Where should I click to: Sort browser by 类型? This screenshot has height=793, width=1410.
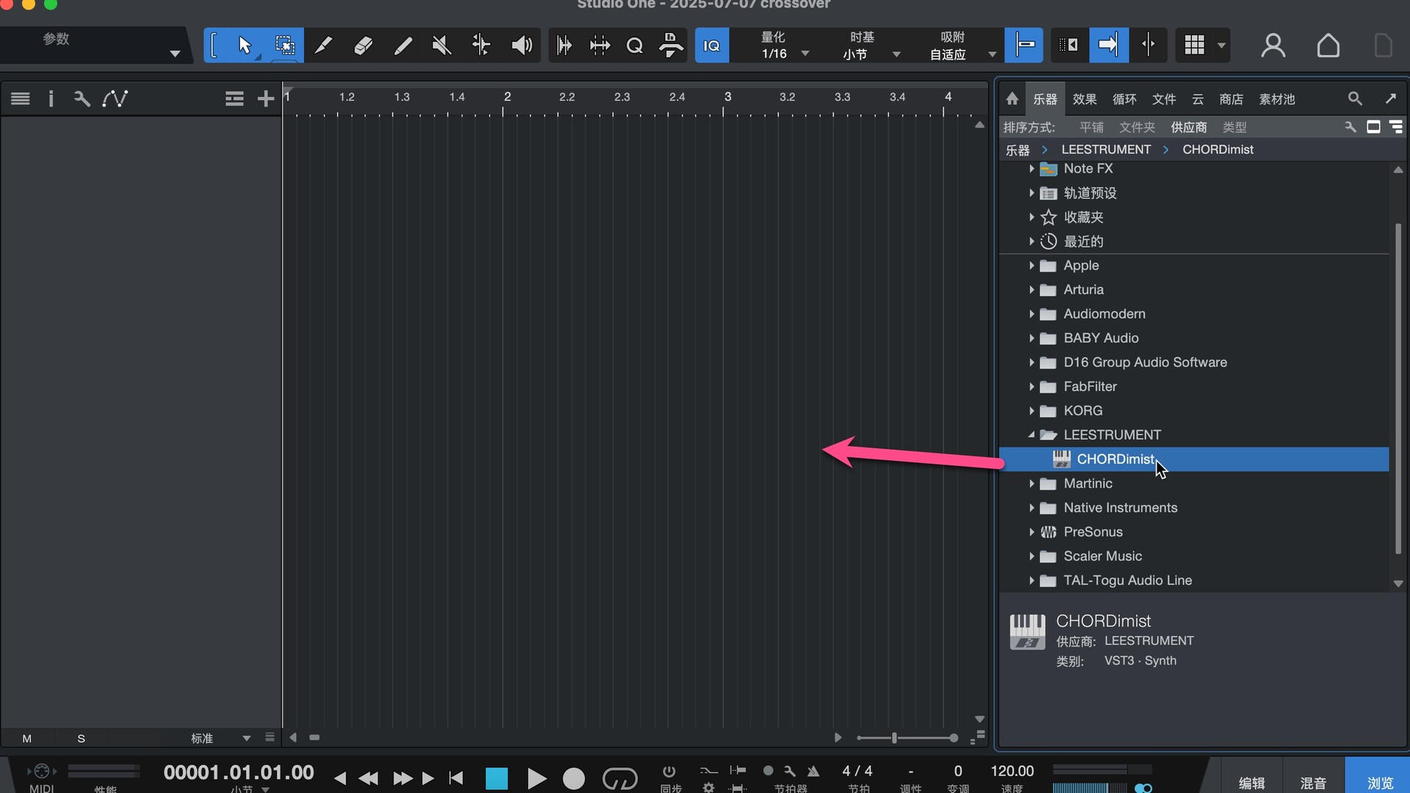click(x=1234, y=128)
